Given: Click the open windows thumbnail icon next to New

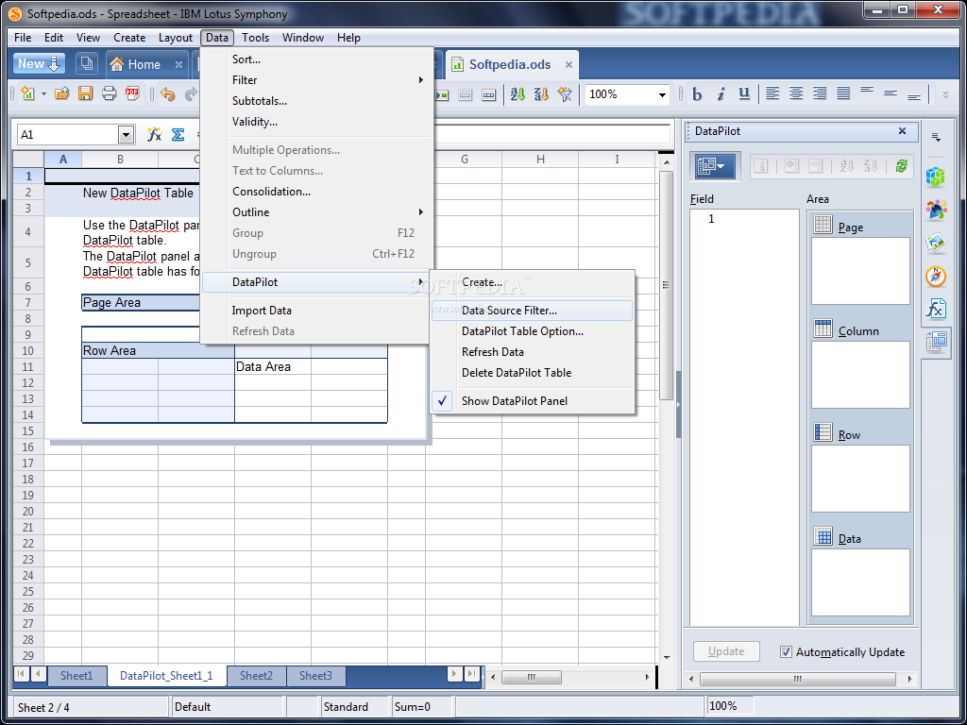Looking at the screenshot, I should (x=86, y=63).
